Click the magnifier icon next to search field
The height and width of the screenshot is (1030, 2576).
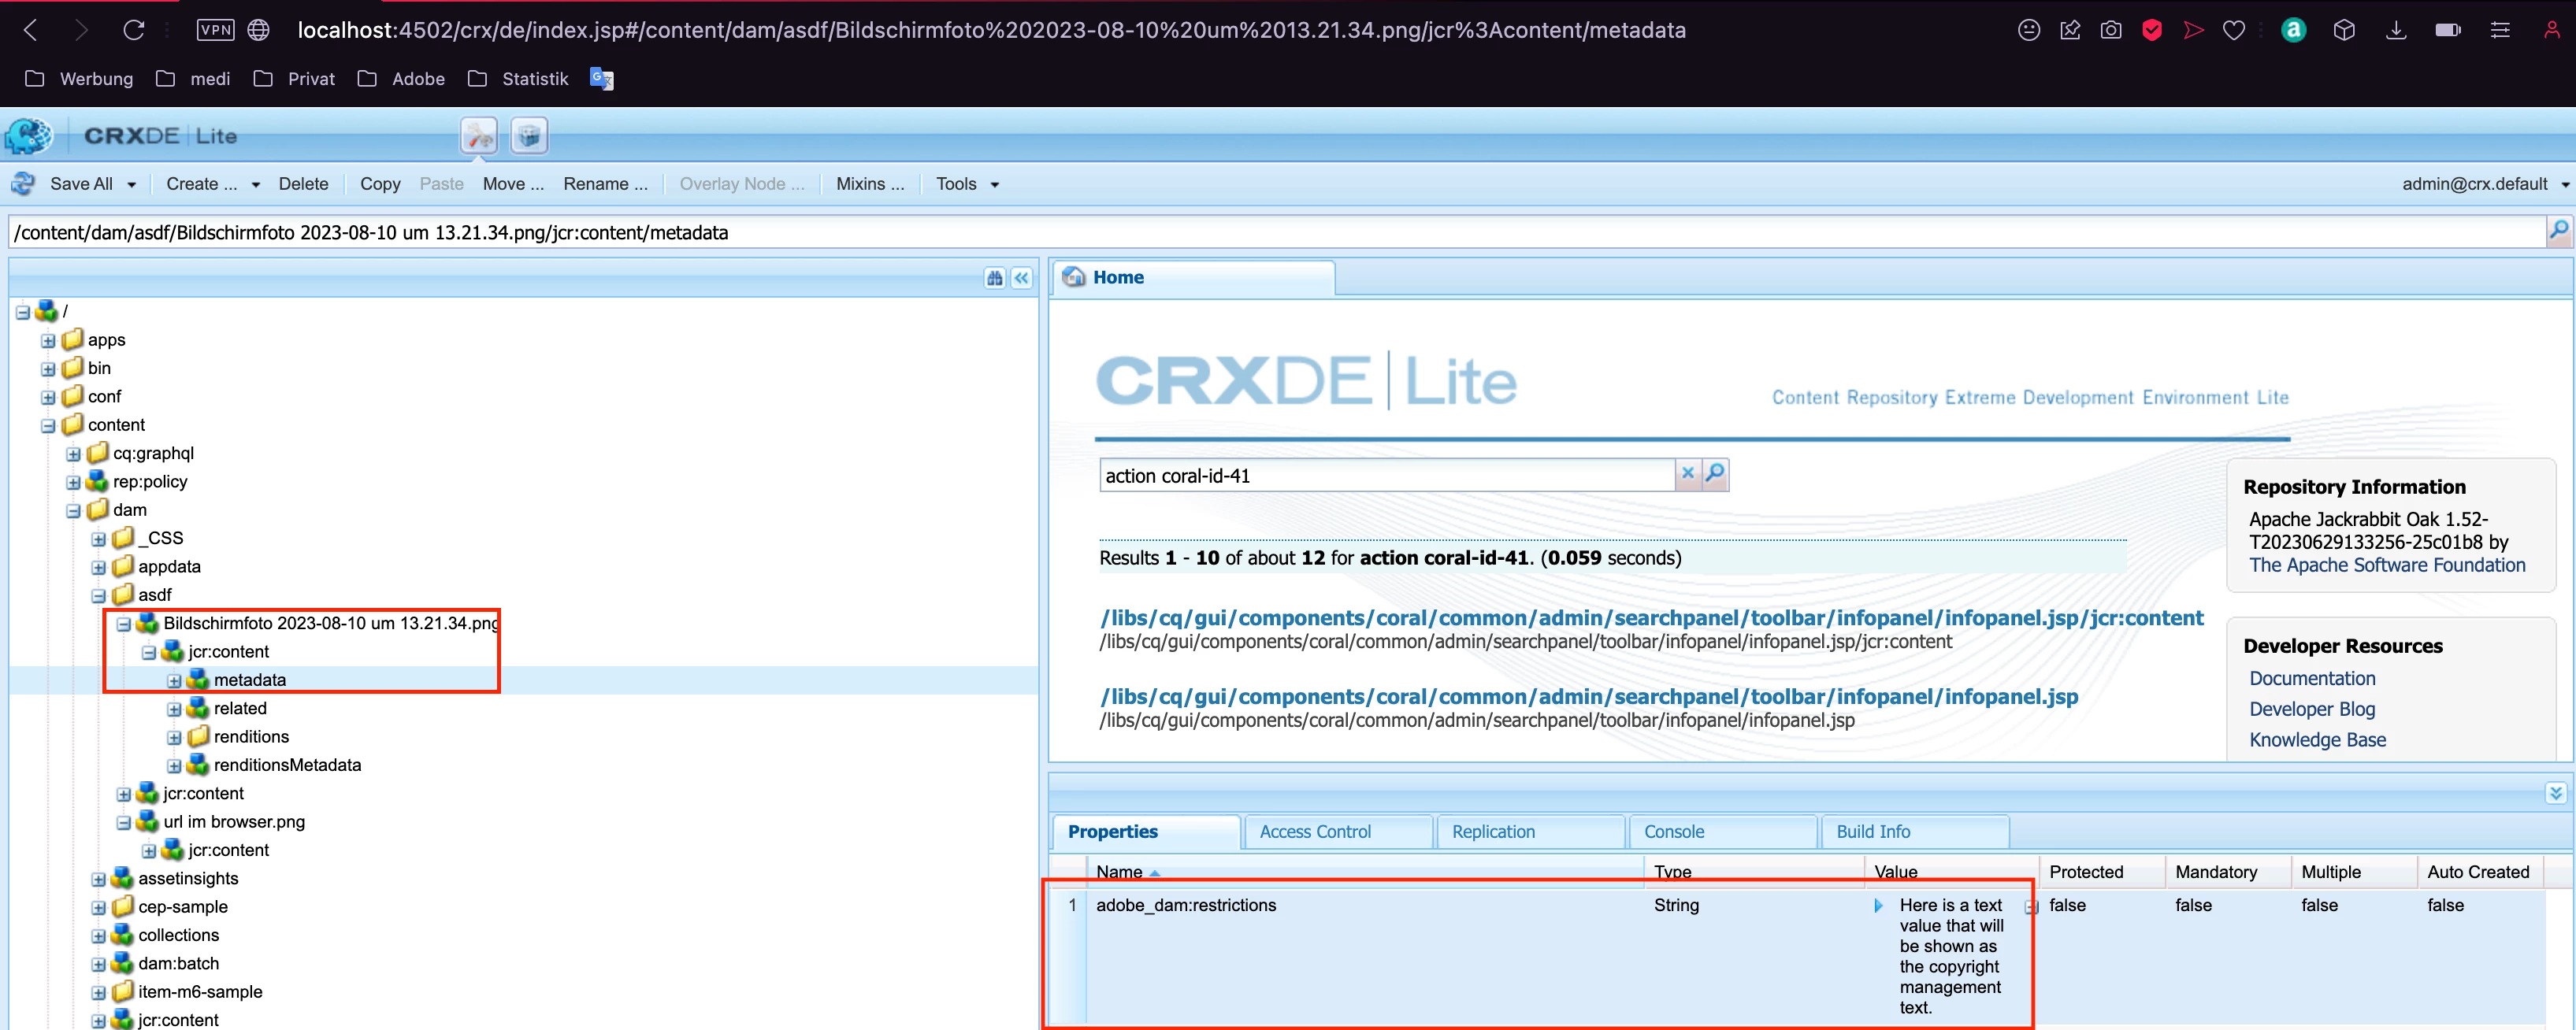(x=1715, y=474)
